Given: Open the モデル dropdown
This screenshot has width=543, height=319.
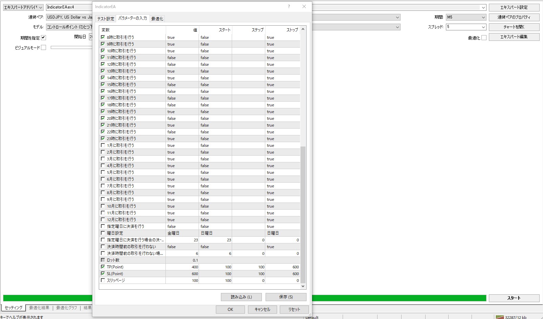Looking at the screenshot, I should [398, 27].
